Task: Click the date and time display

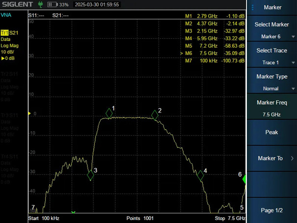Action: point(97,4)
